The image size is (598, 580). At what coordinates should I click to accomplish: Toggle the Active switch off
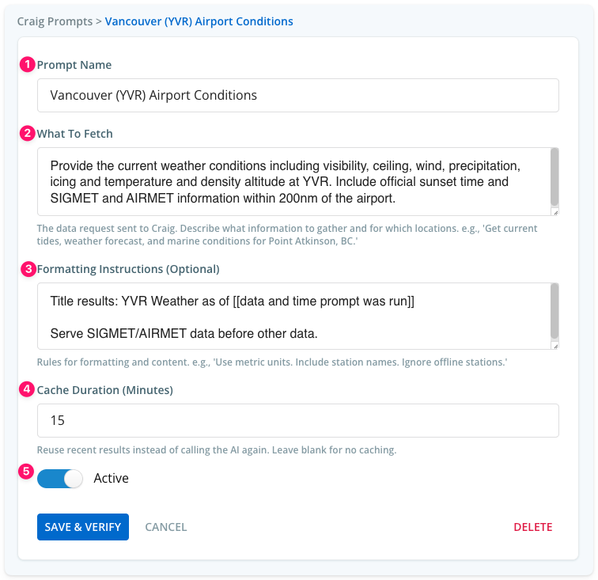click(60, 479)
